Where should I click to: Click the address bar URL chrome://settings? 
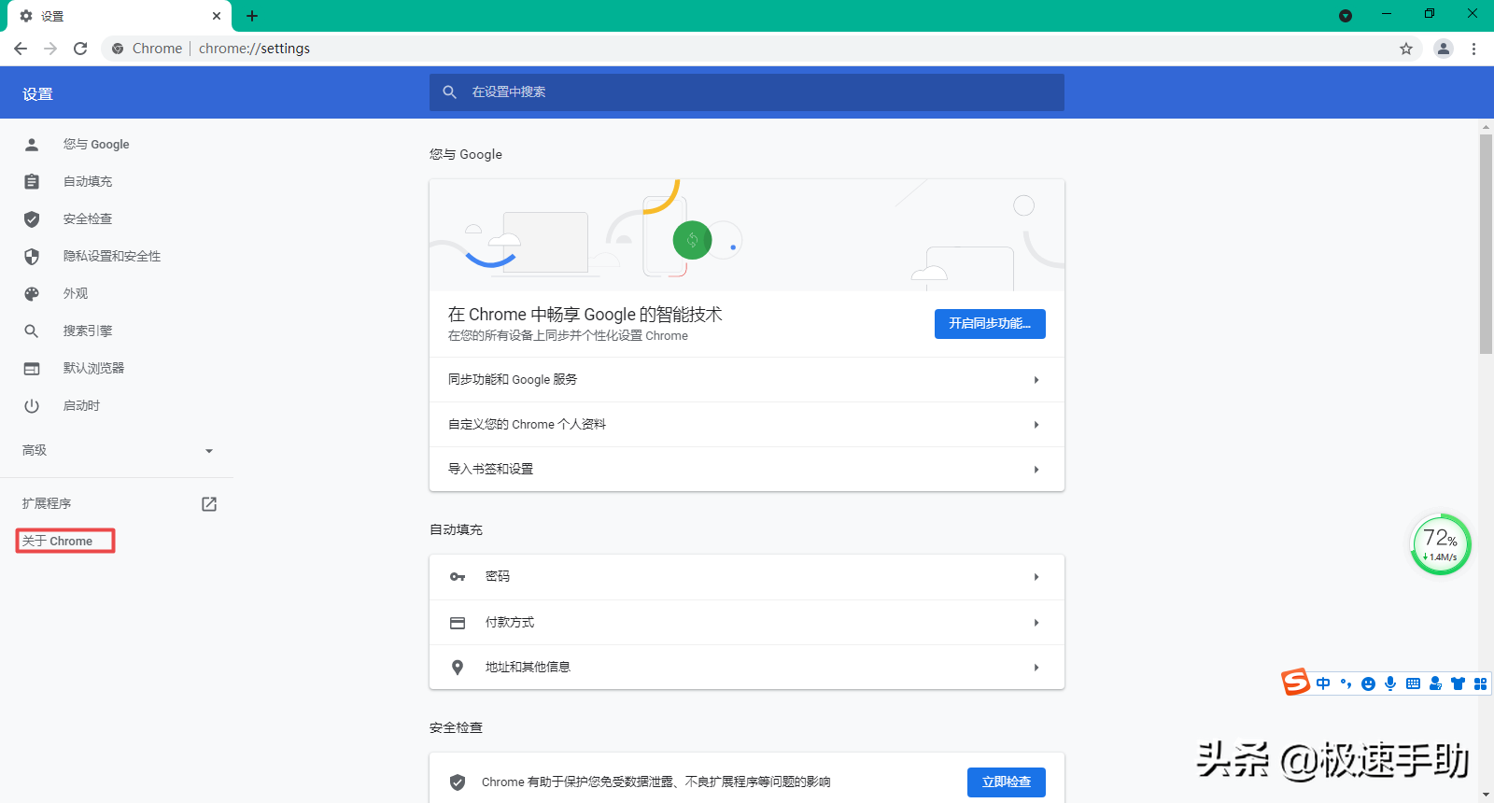click(254, 49)
